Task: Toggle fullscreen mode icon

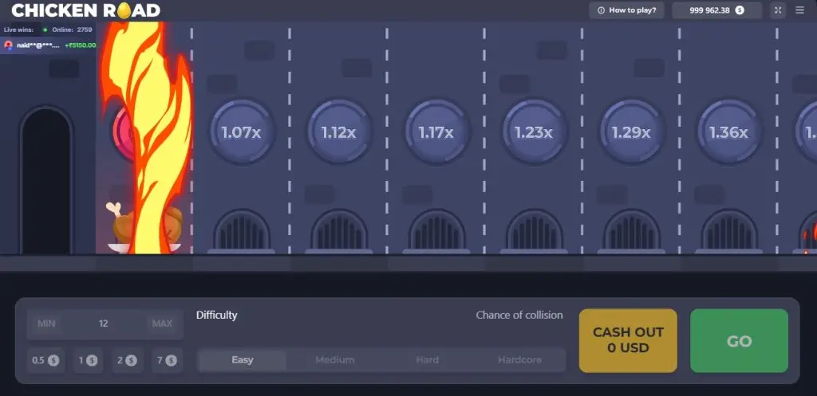Action: coord(778,10)
